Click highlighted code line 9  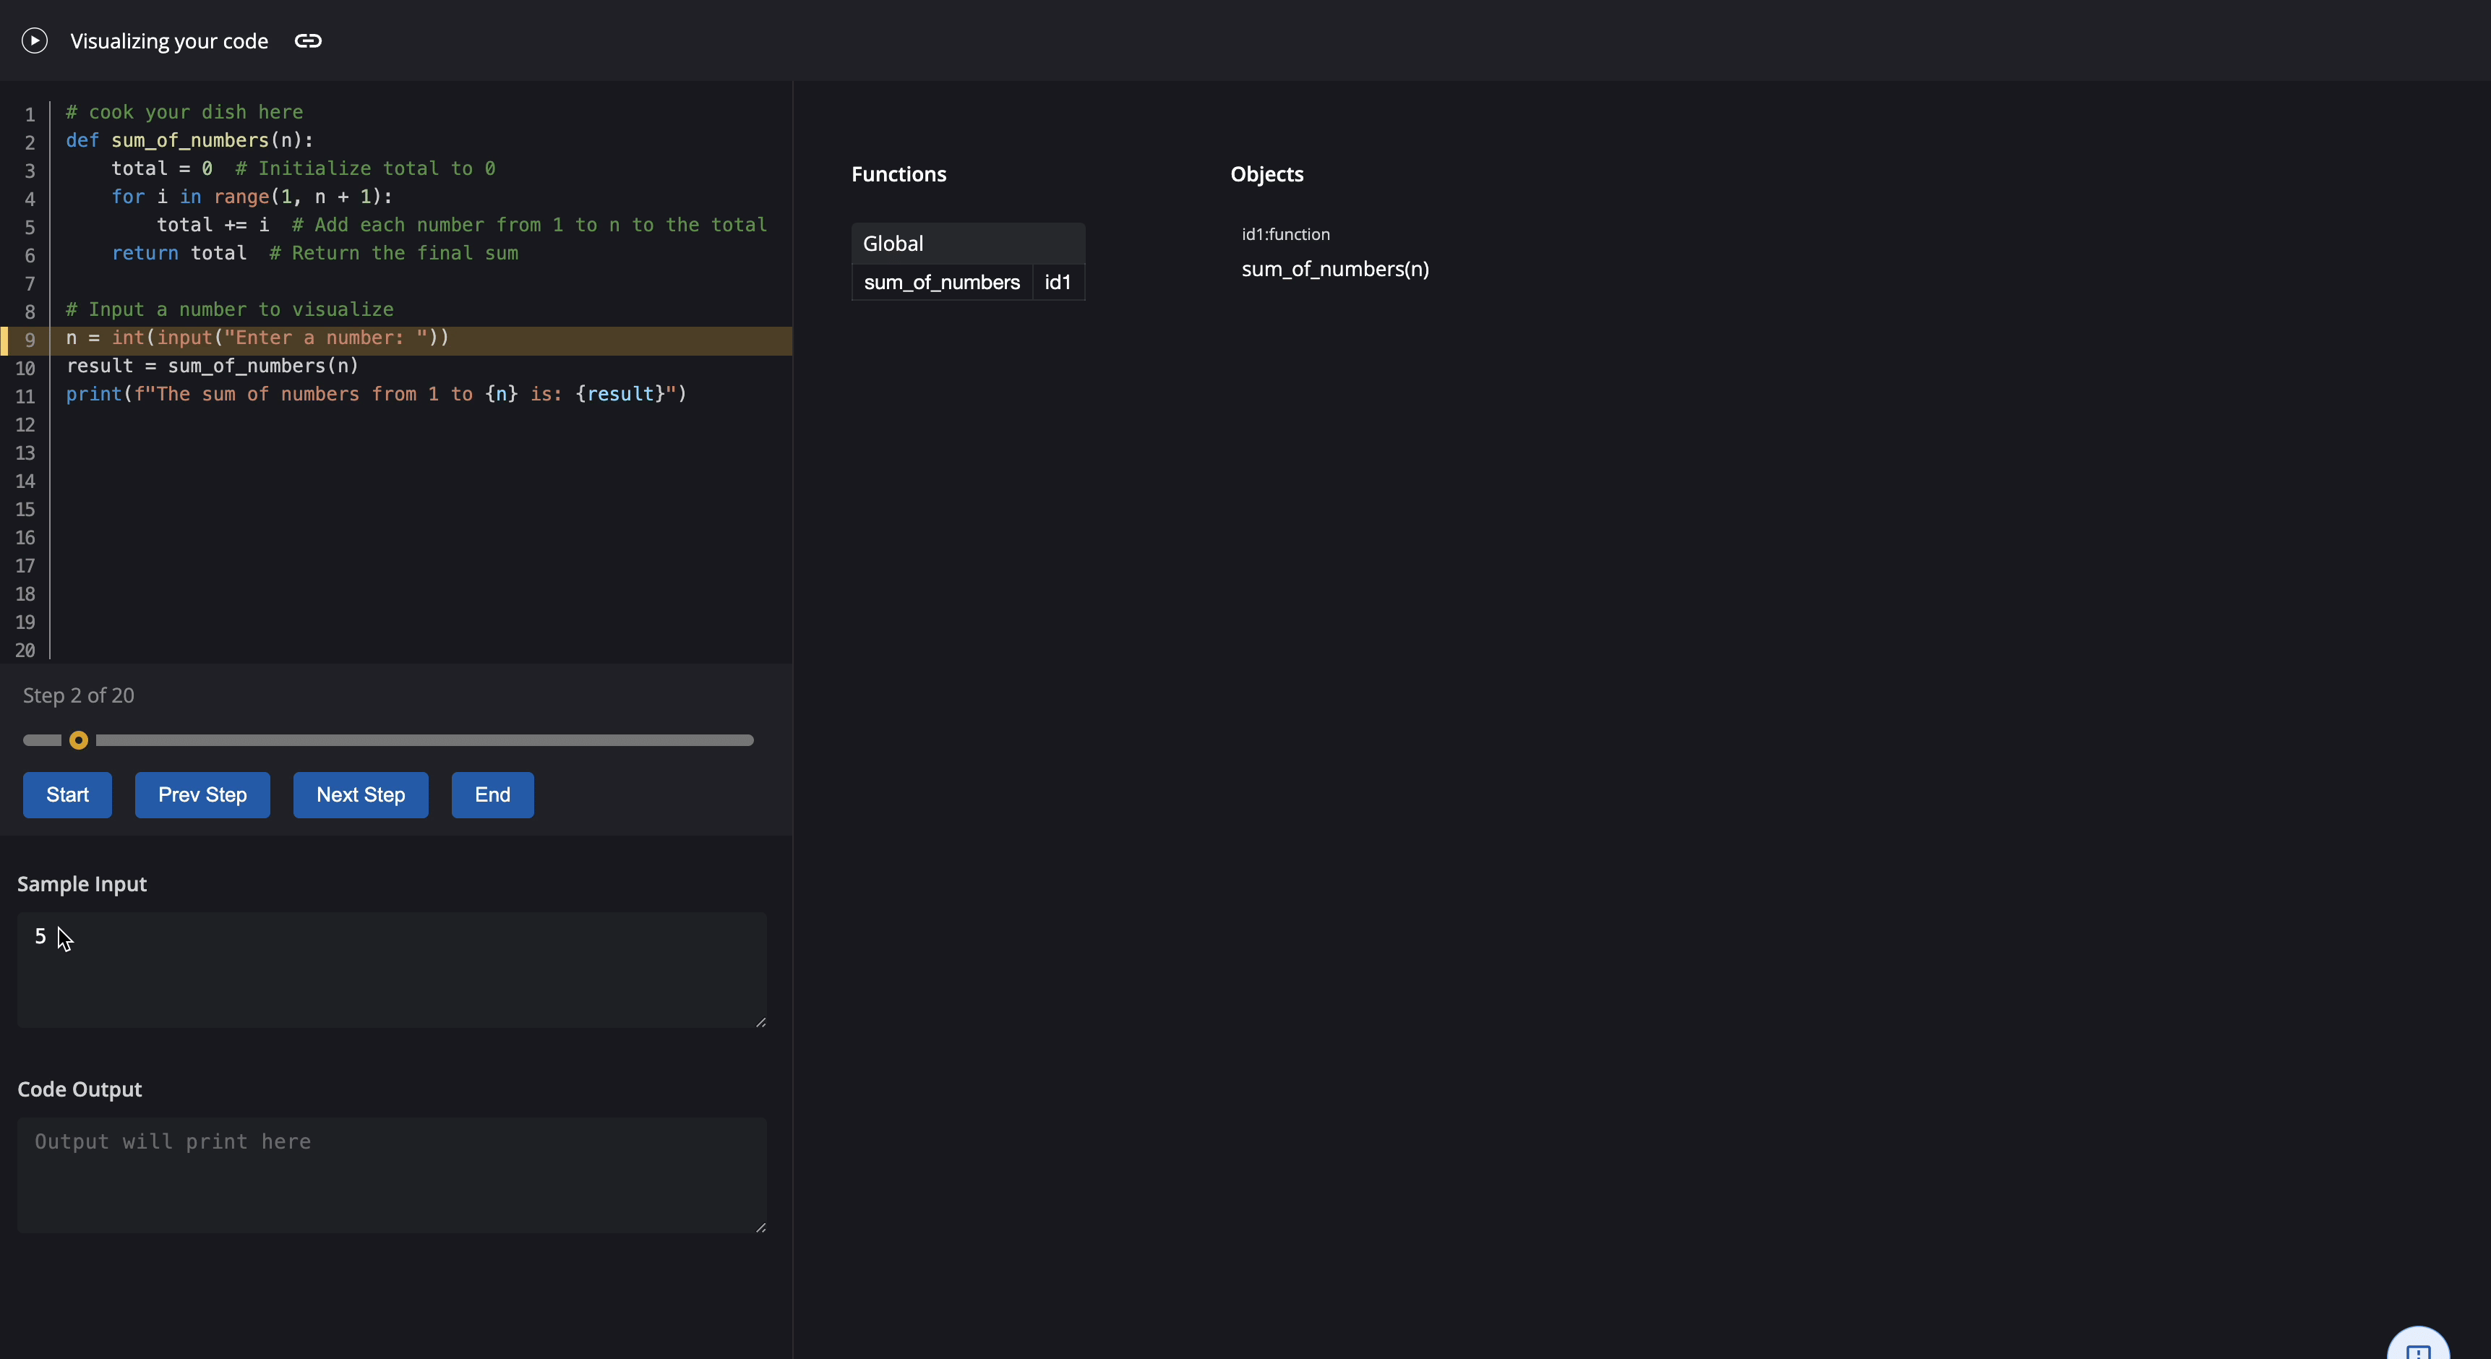pyautogui.click(x=257, y=338)
